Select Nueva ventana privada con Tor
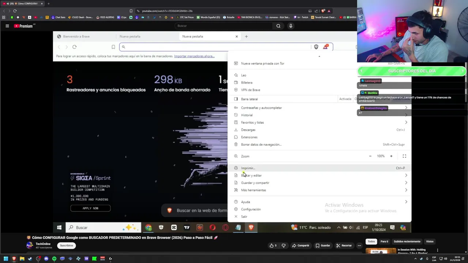Image resolution: width=468 pixels, height=263 pixels. coord(320,64)
